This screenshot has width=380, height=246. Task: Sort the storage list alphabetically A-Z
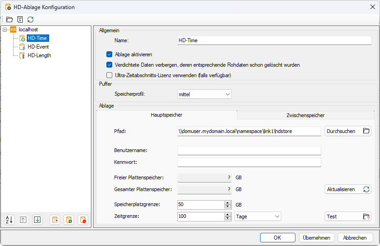point(9,220)
